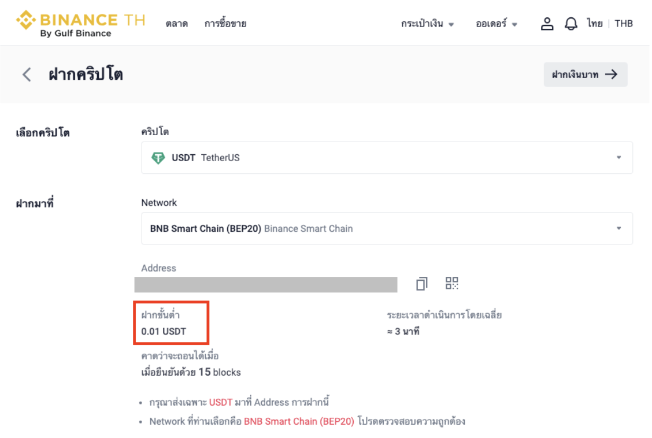652x438 pixels.
Task: Go back using the left chevron
Action: point(27,75)
